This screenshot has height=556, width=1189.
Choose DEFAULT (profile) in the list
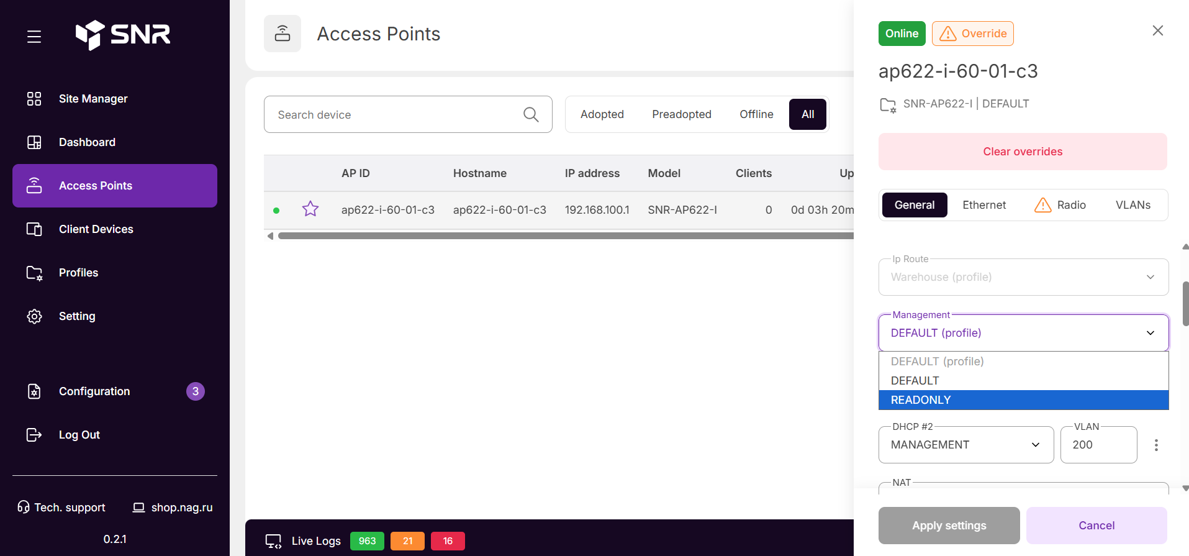[x=1023, y=362]
